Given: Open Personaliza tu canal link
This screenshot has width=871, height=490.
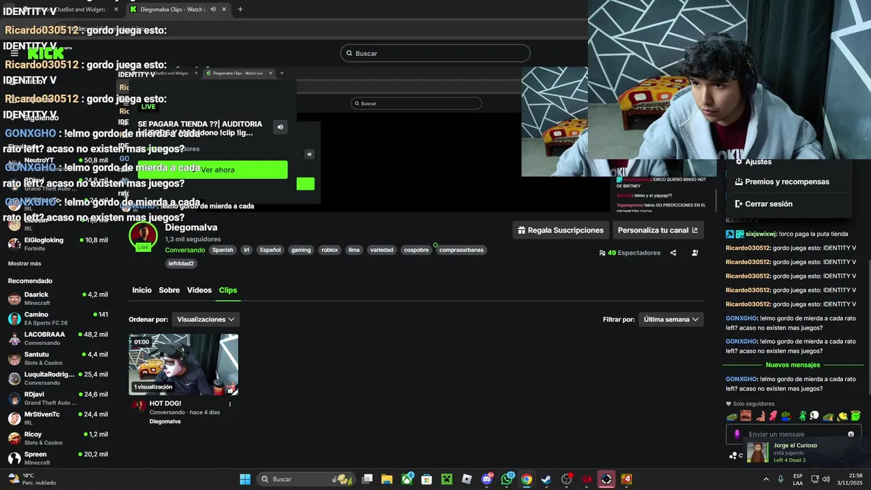Looking at the screenshot, I should (x=658, y=230).
